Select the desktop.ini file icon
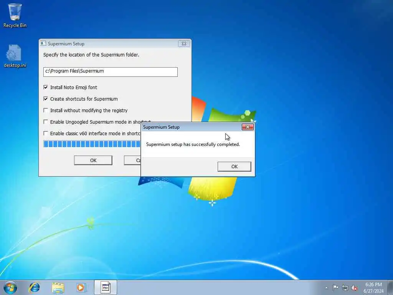 coord(15,56)
